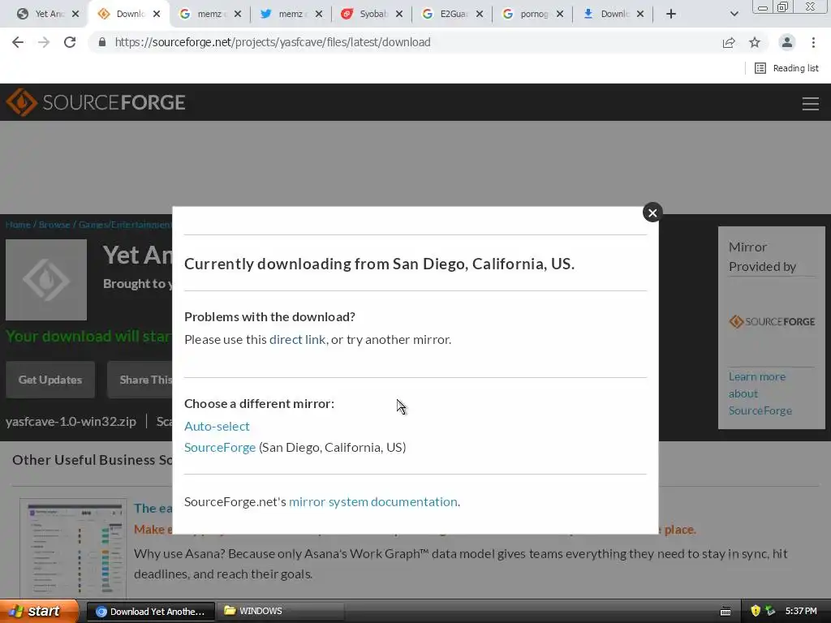
Task: Open a new browser tab
Action: tap(671, 14)
